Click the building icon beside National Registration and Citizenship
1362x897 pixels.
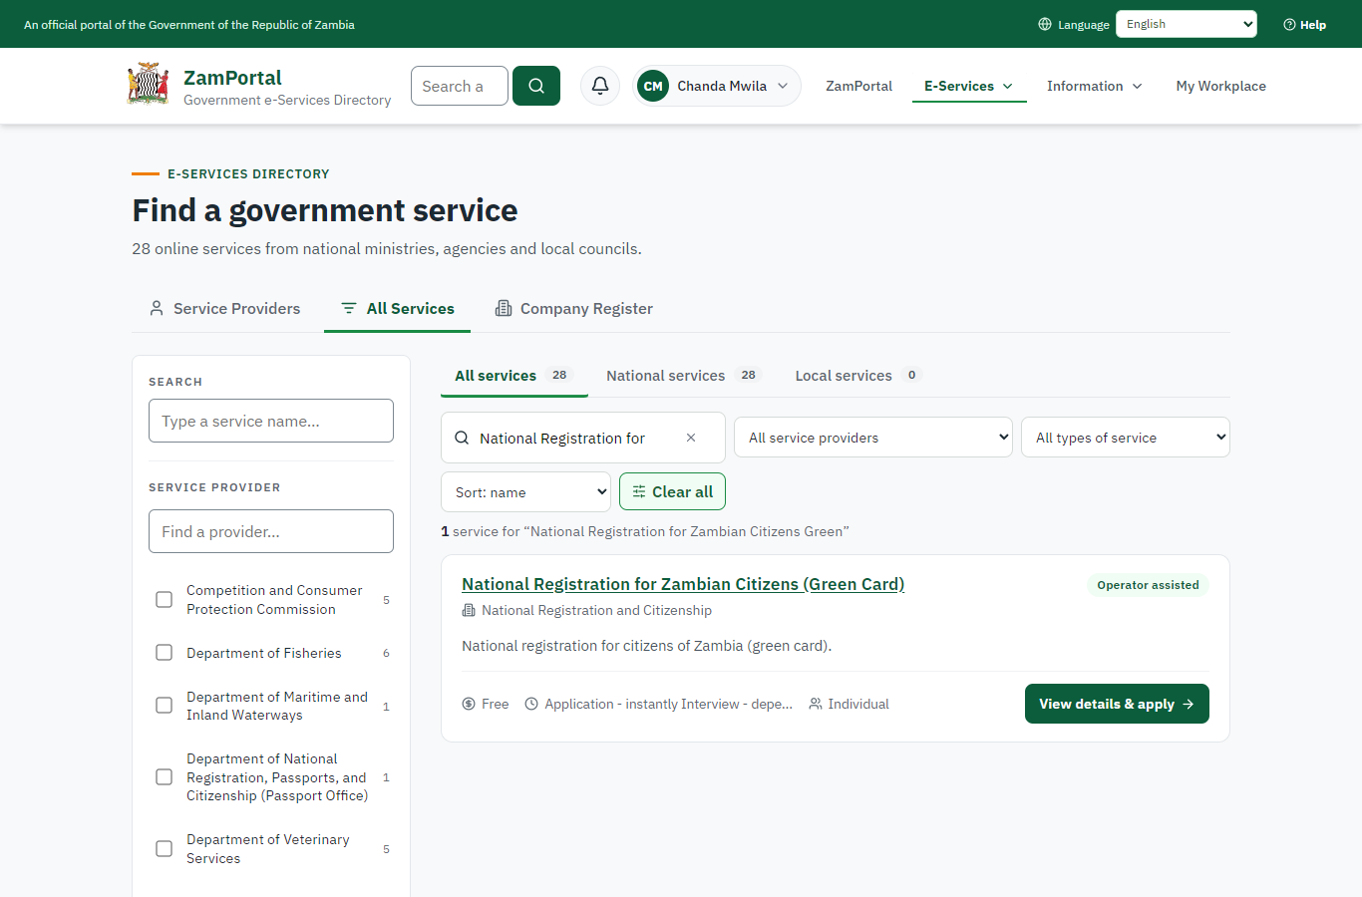[469, 610]
